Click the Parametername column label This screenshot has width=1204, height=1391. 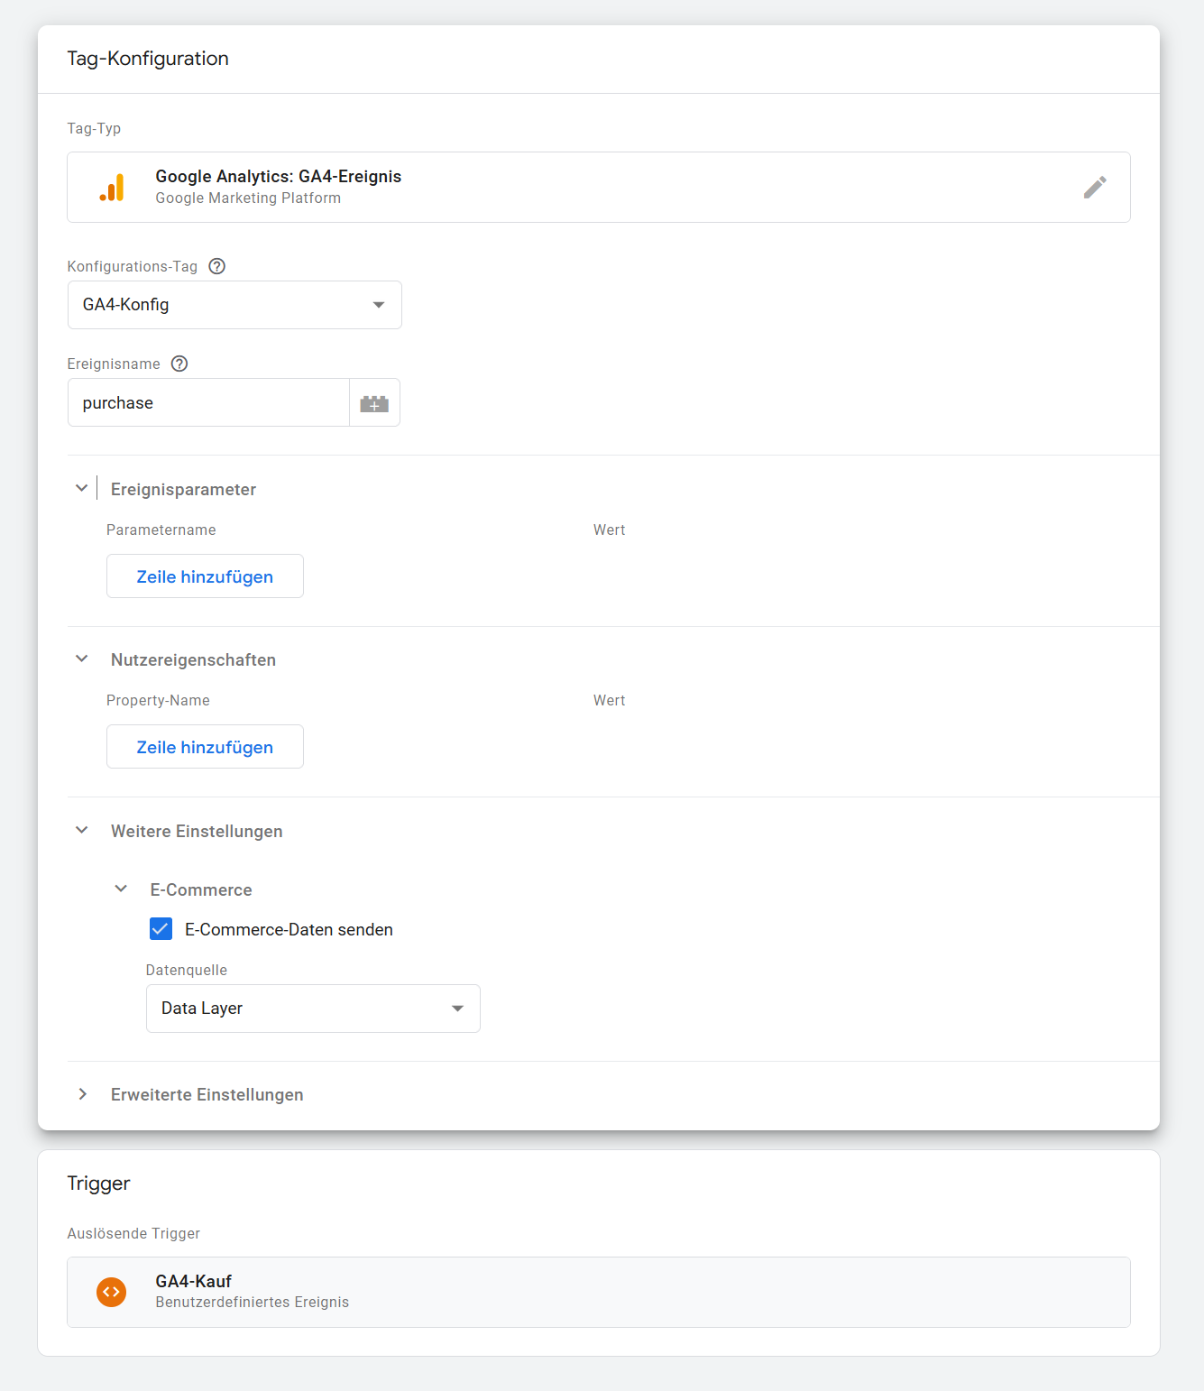tap(161, 530)
